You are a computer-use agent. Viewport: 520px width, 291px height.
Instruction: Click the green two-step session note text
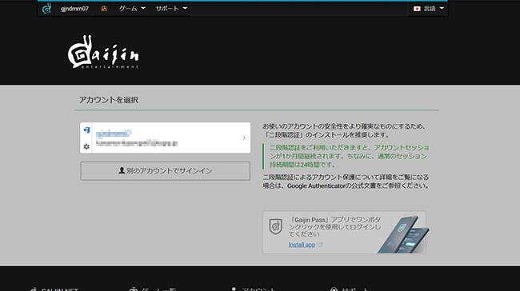pyautogui.click(x=349, y=156)
